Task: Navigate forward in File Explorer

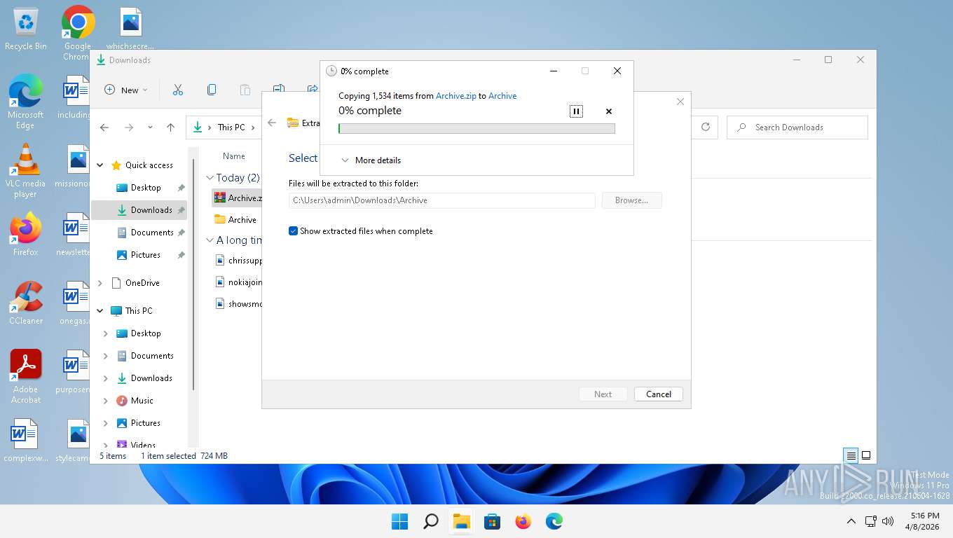Action: (129, 127)
